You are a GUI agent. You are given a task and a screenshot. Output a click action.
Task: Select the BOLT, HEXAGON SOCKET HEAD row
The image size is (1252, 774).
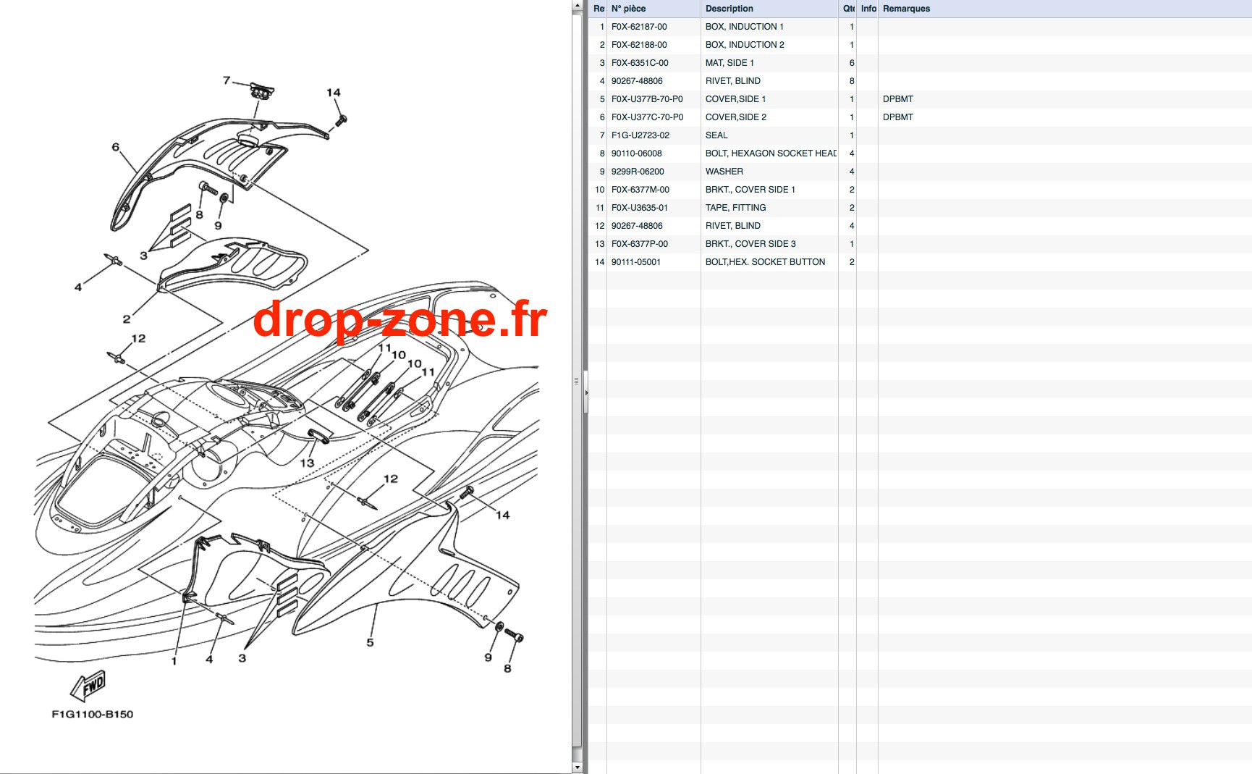(x=920, y=153)
